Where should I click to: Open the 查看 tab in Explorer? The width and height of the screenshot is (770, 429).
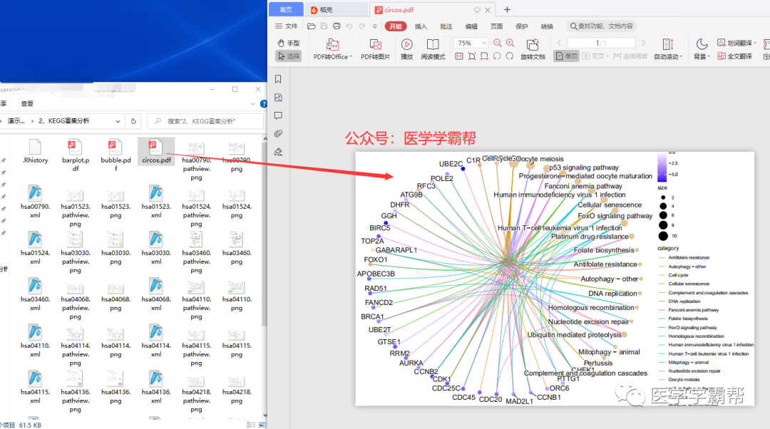[27, 103]
